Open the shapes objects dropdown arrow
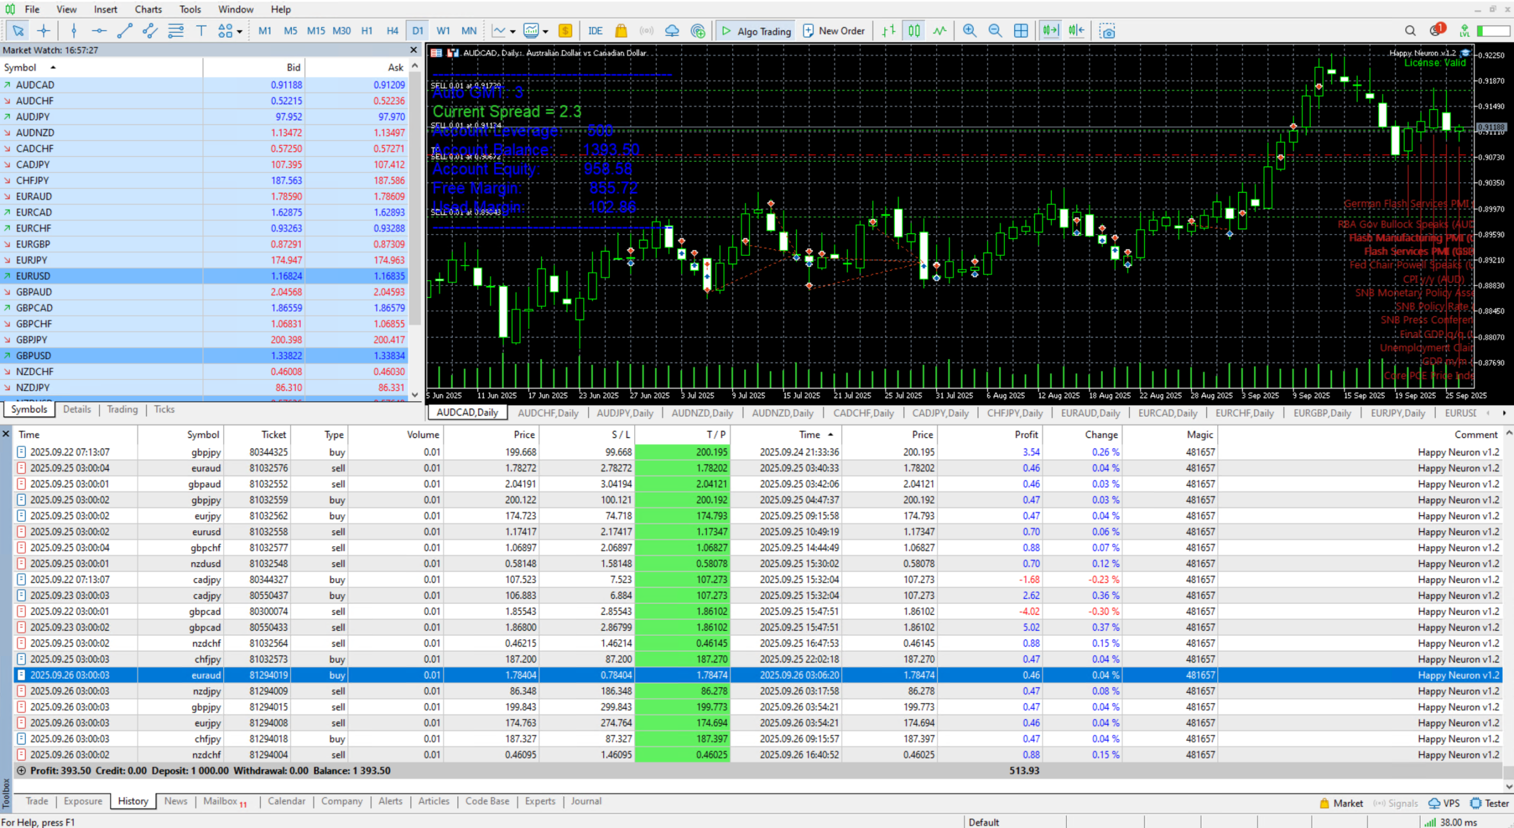This screenshot has height=828, width=1514. click(x=240, y=31)
